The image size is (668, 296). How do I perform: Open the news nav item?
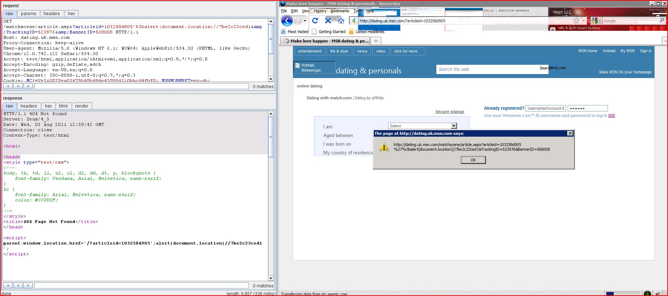[362, 51]
